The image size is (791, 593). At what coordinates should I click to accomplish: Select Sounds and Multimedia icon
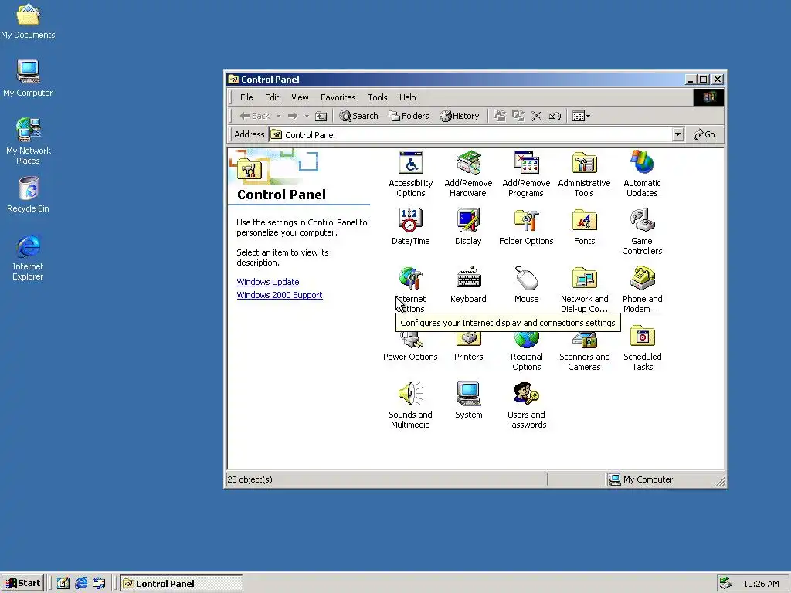[x=411, y=405]
